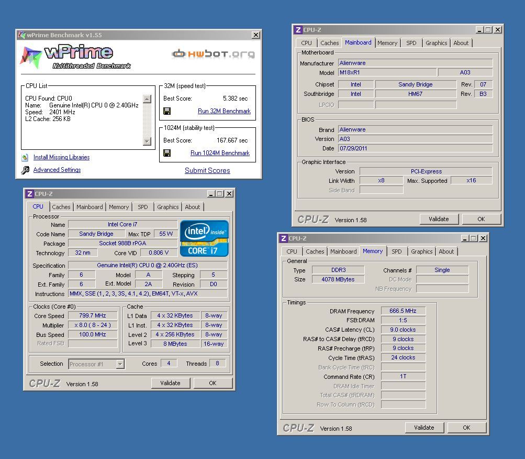Click the wPrime logo graphic

(x=75, y=57)
